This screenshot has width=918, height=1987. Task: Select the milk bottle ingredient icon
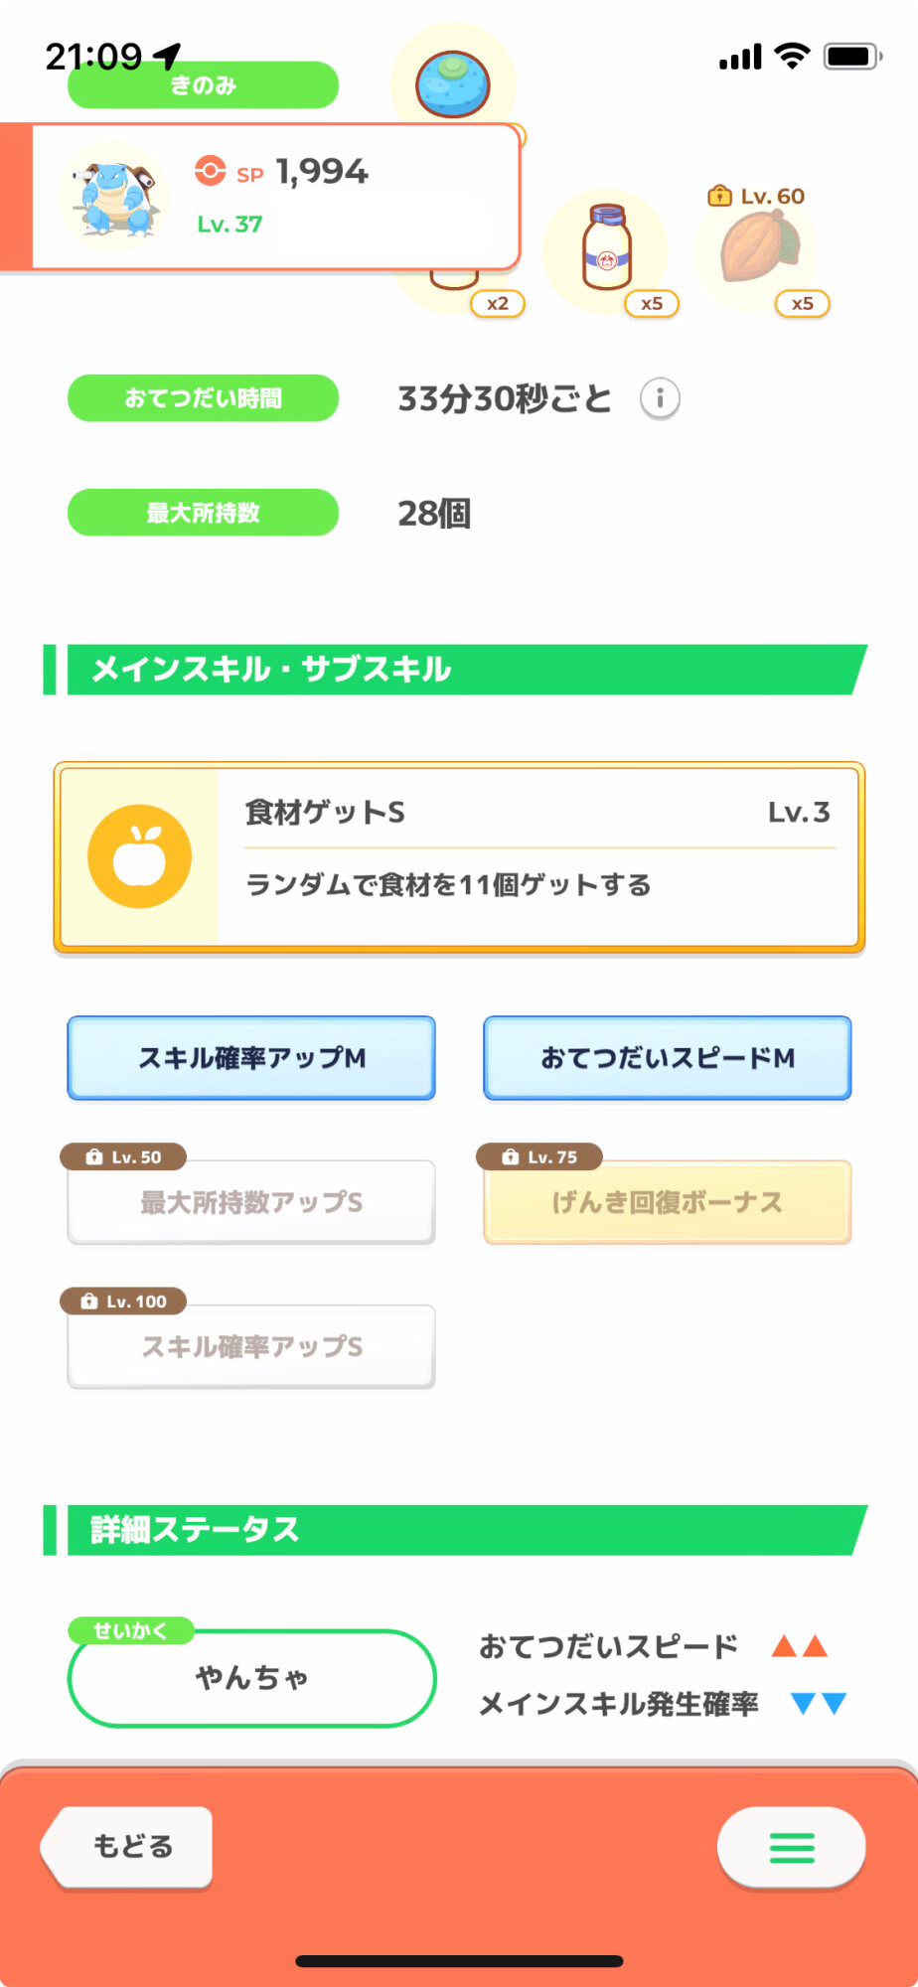[x=606, y=248]
